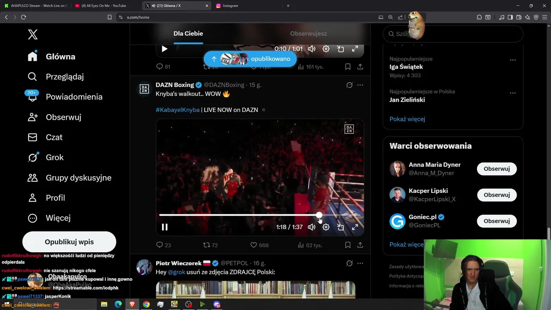
Task: Bookmark the DAZN Boxing post
Action: pos(348,245)
